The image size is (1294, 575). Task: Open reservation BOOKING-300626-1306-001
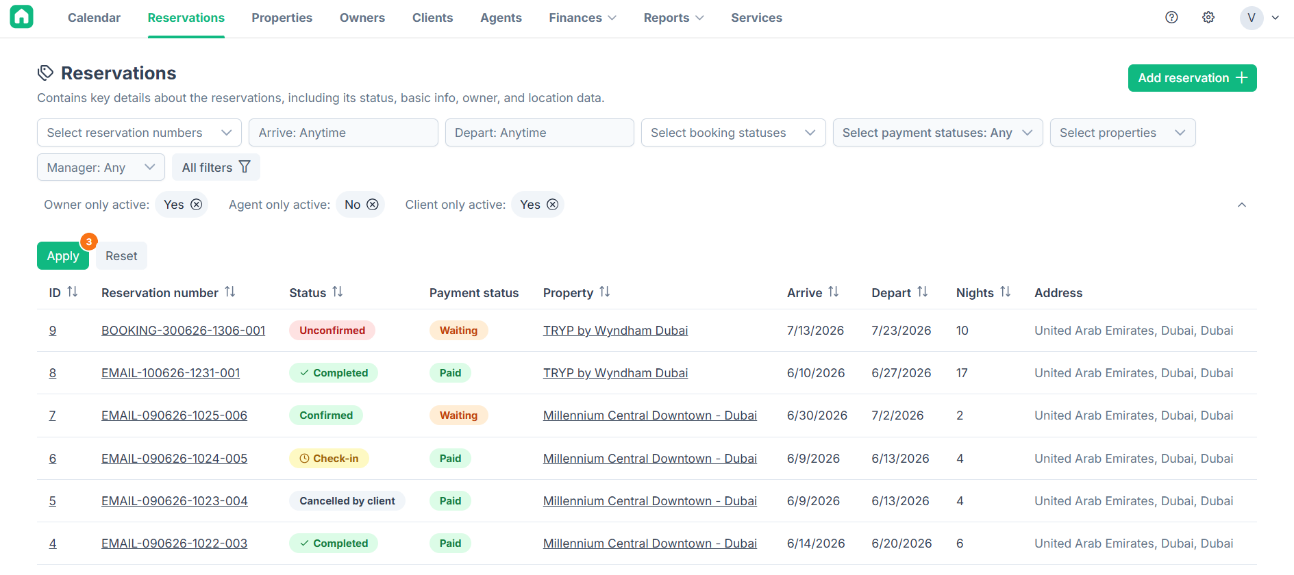point(183,331)
